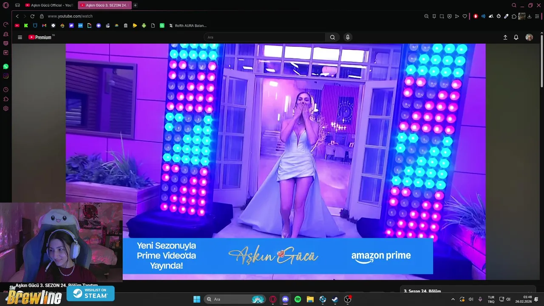The height and width of the screenshot is (306, 544).
Task: Open the blue sound-wave extension icon
Action: coord(483,16)
